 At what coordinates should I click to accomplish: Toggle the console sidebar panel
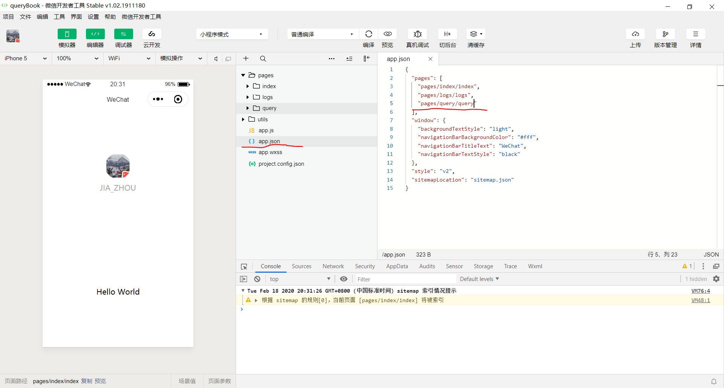[x=244, y=279]
